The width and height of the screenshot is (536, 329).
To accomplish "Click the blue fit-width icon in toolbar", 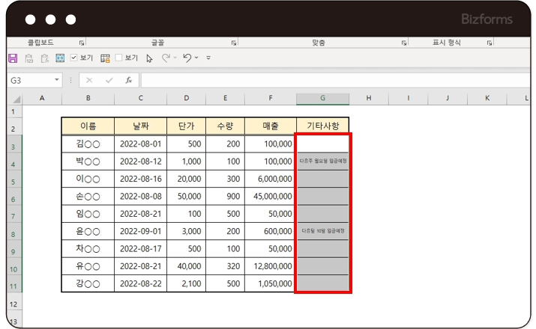I will pos(60,58).
